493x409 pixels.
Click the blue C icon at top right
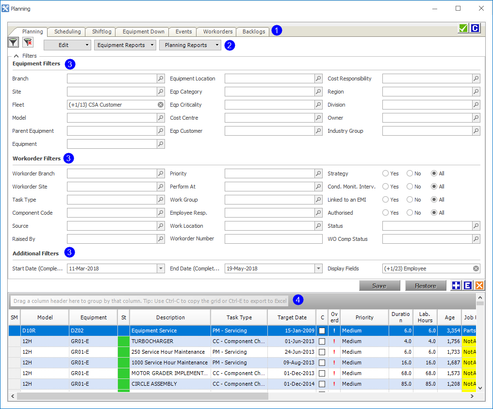pyautogui.click(x=475, y=29)
